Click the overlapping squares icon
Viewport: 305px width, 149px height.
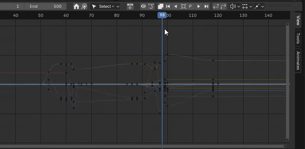coord(160,6)
